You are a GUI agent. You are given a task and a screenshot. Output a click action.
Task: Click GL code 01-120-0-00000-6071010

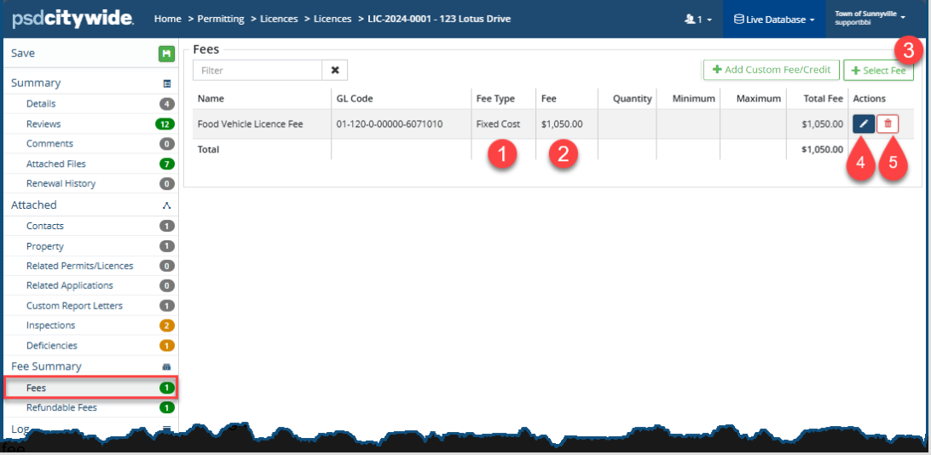click(390, 124)
